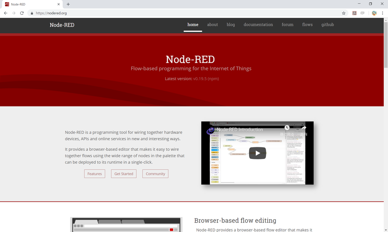Click the greyed-out cast extension icon
Image resolution: width=388 pixels, height=232 pixels.
(x=363, y=13)
